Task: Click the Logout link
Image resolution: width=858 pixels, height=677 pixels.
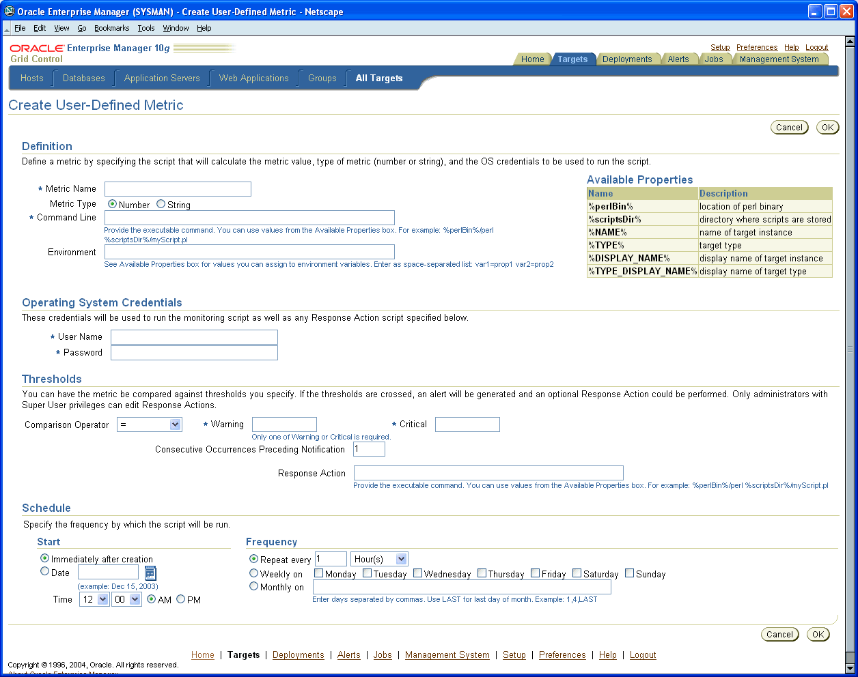Action: click(x=816, y=47)
